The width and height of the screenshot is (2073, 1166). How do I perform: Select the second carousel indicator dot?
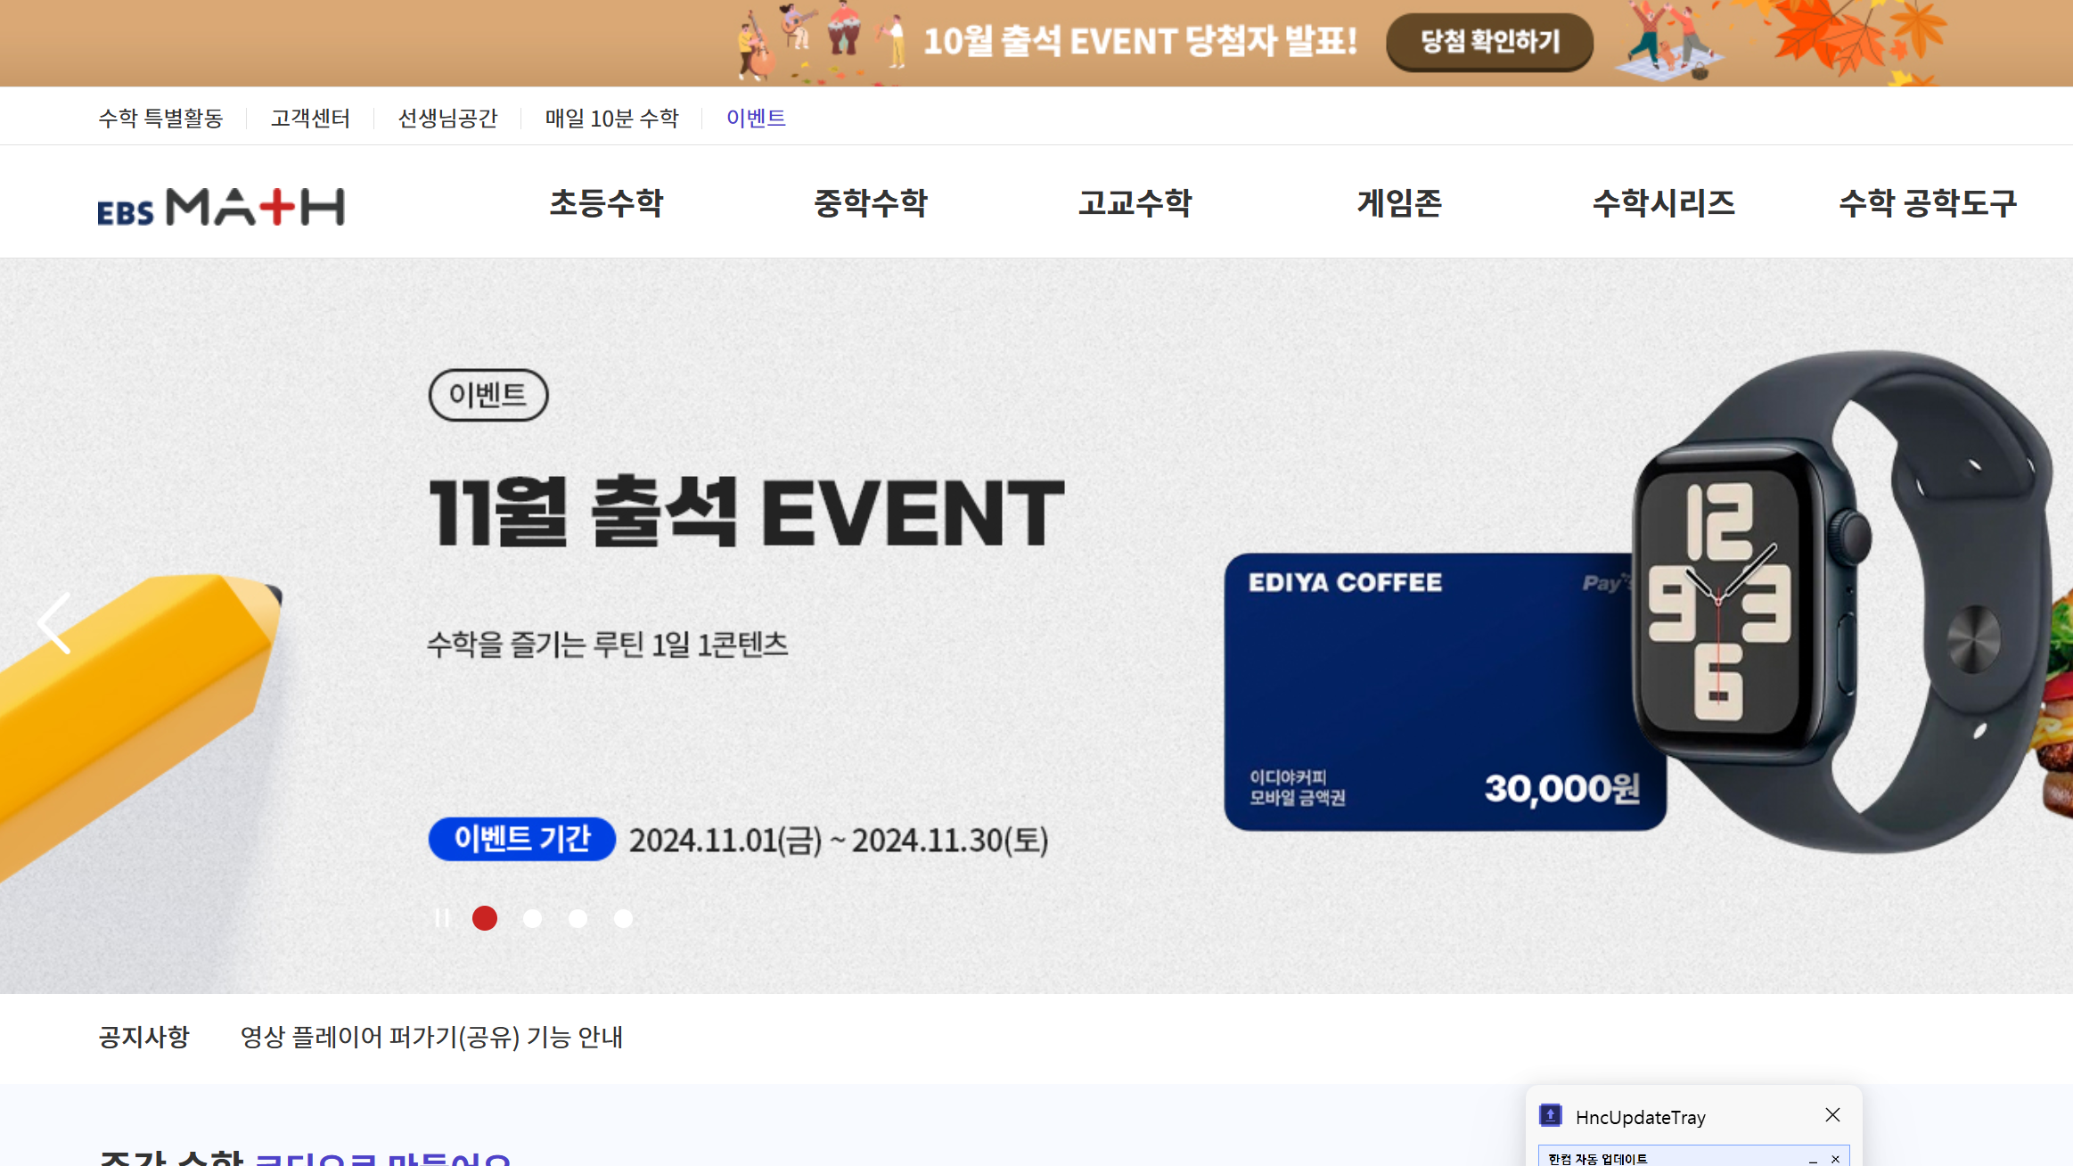click(532, 918)
